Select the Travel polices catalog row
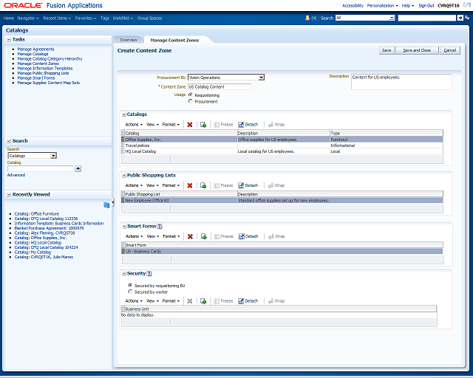 tap(282, 145)
